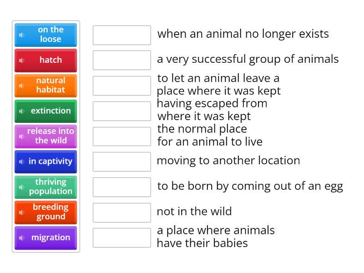Play pronunciation of 'extinction'
Image resolution: width=364 pixels, height=273 pixels.
[x=21, y=111]
